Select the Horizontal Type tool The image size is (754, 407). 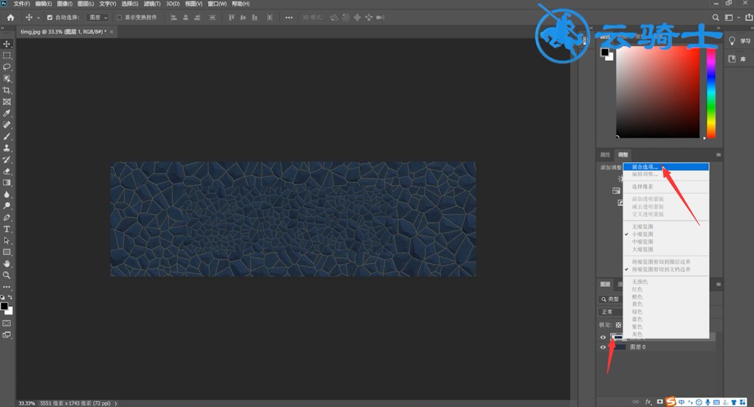point(7,229)
